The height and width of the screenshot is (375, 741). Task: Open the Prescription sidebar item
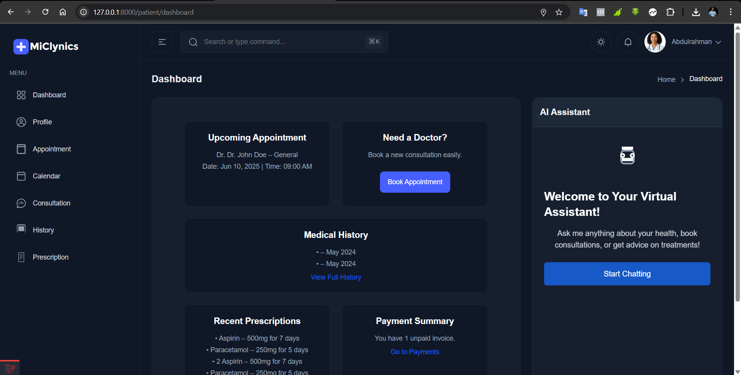coord(21,256)
